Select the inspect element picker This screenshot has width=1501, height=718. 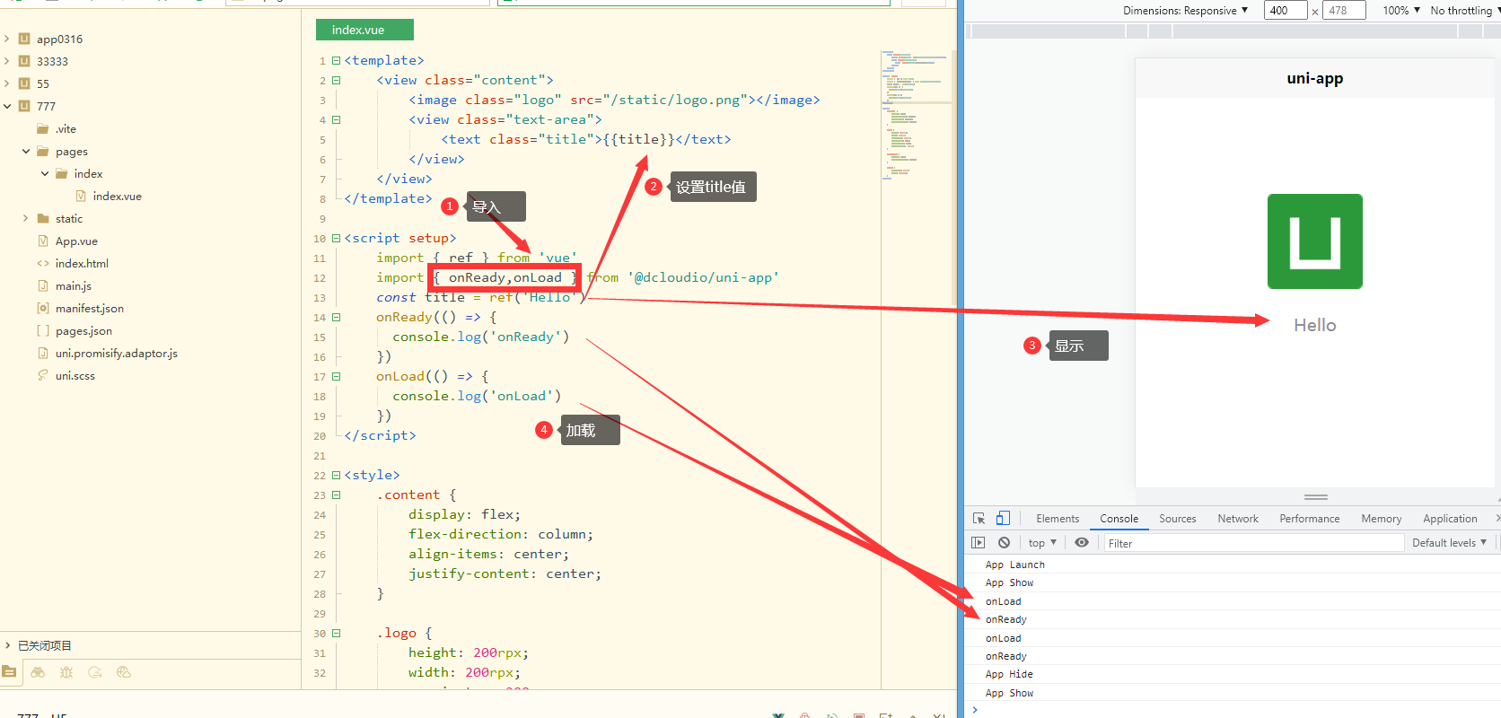pyautogui.click(x=979, y=519)
